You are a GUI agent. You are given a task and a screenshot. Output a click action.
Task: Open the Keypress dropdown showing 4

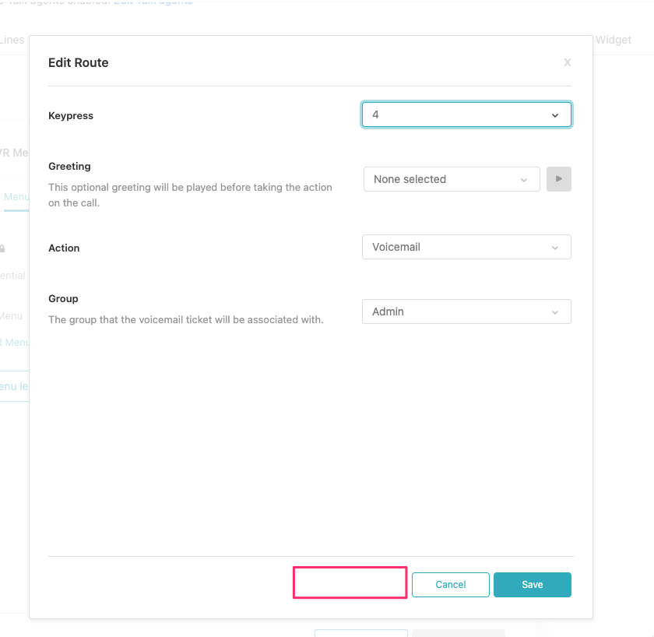pos(466,115)
